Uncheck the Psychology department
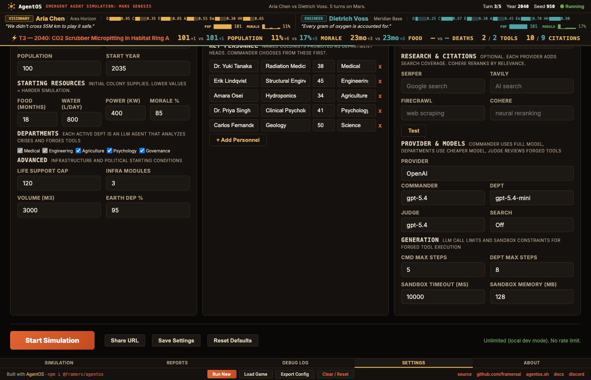 click(109, 150)
